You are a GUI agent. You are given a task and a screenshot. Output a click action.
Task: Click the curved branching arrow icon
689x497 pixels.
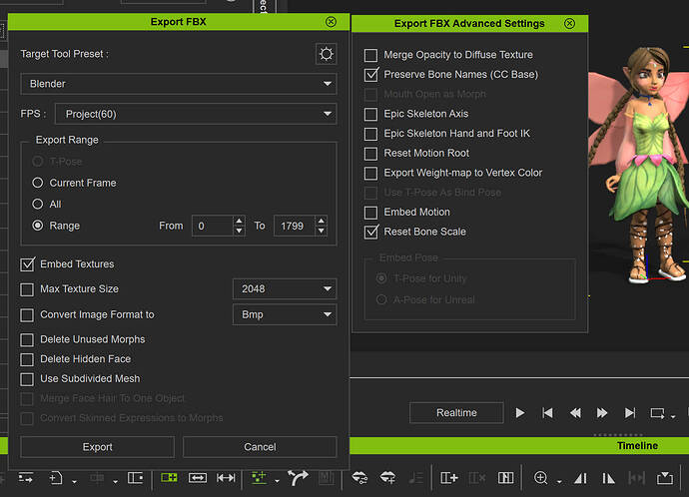298,478
